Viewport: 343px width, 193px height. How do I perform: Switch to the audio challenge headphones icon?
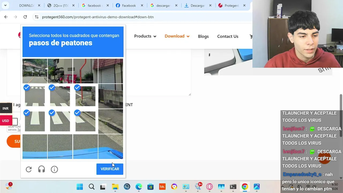pyautogui.click(x=42, y=169)
